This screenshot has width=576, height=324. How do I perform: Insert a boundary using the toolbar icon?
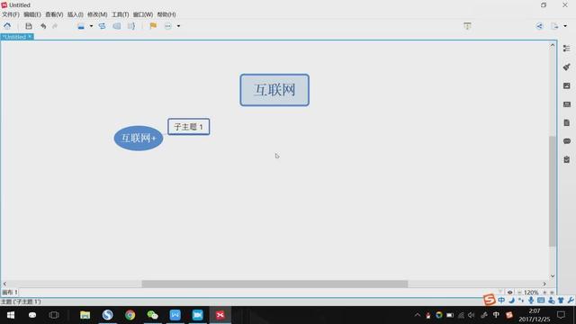click(x=117, y=26)
